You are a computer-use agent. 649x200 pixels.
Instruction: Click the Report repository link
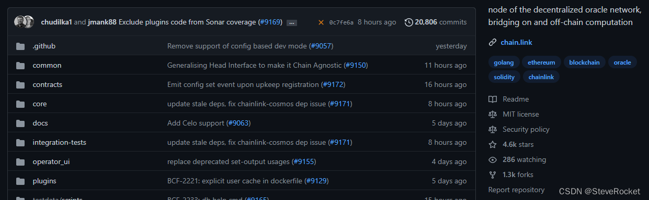pyautogui.click(x=516, y=190)
